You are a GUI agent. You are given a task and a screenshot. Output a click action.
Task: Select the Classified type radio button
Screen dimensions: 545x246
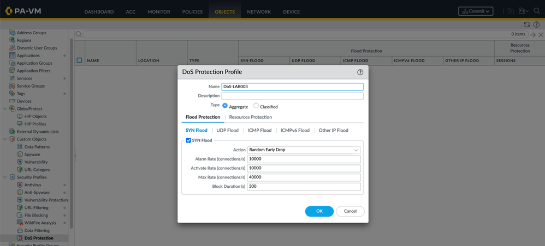256,106
